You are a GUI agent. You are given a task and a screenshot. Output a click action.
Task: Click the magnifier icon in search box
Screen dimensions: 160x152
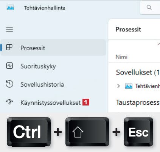pos(149,8)
